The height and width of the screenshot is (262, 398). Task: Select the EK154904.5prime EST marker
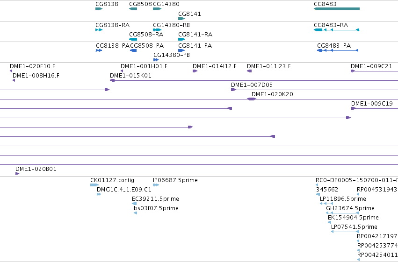click(x=329, y=222)
